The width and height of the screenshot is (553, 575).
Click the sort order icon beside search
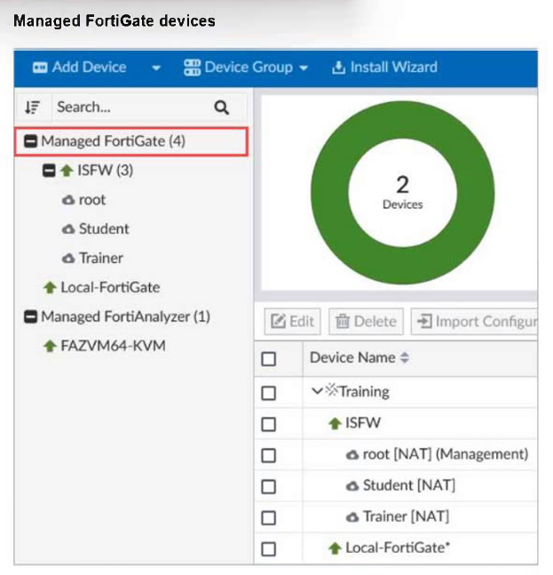pos(32,108)
